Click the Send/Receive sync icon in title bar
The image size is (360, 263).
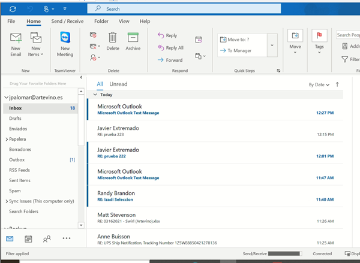coord(11,9)
